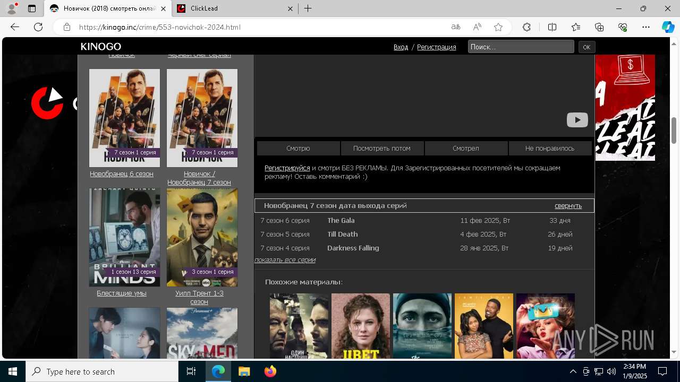Open Microsoft Edge from taskbar
Image resolution: width=680 pixels, height=382 pixels.
pos(218,371)
